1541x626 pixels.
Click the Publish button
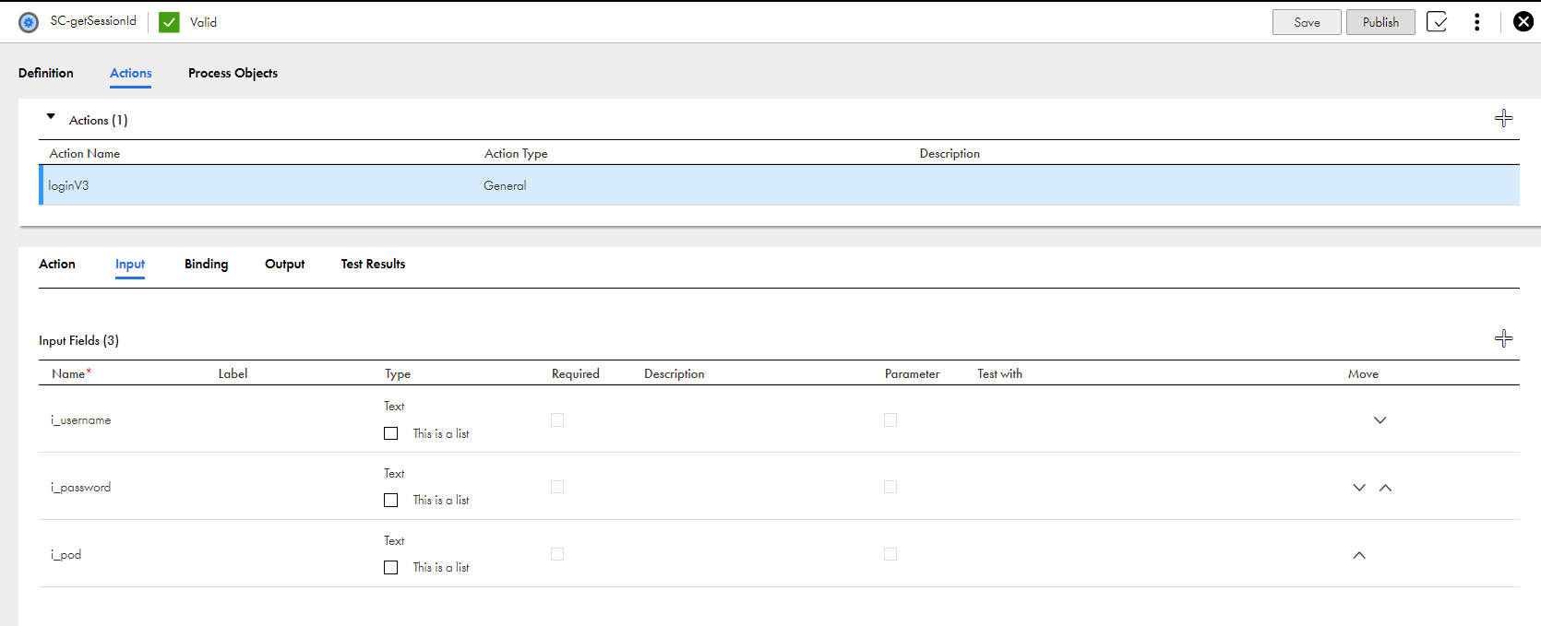pos(1380,22)
